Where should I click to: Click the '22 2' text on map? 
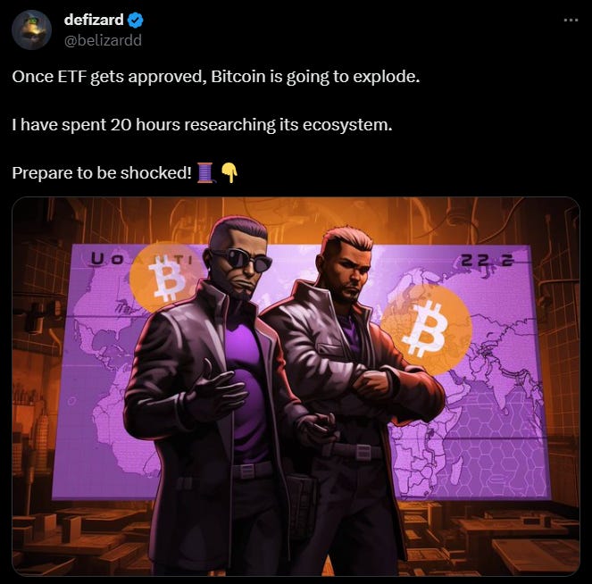tap(487, 261)
